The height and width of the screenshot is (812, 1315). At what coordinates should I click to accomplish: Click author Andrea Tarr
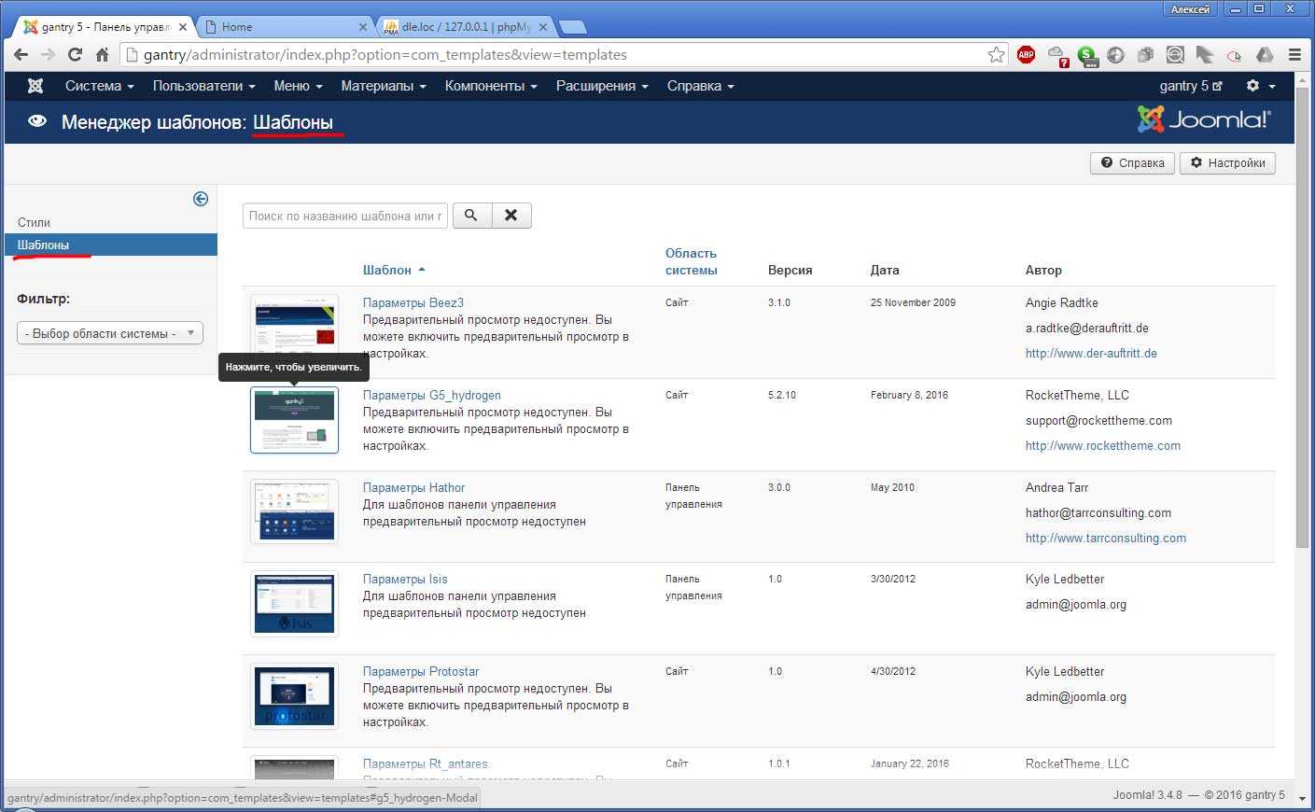1056,487
